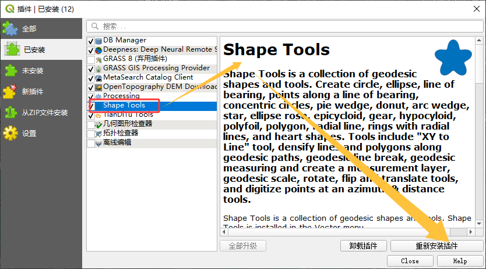Viewport: 486px width, 269px height.
Task: Toggle OpenTopography DEM Downloader checkbox
Action: pyautogui.click(x=91, y=88)
